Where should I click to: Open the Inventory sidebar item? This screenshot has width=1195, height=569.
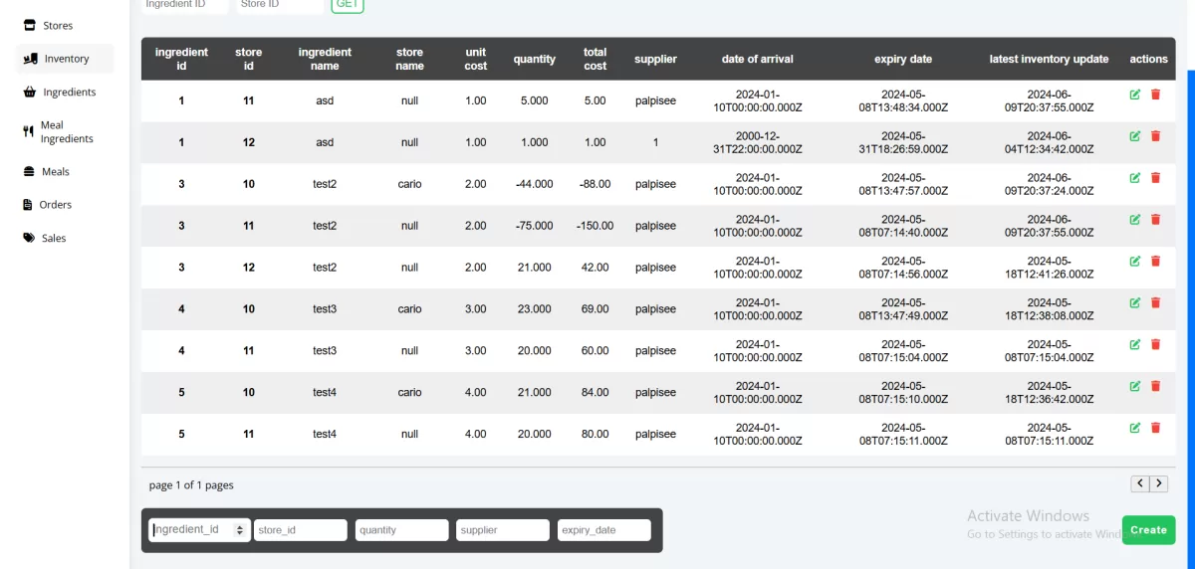65,59
